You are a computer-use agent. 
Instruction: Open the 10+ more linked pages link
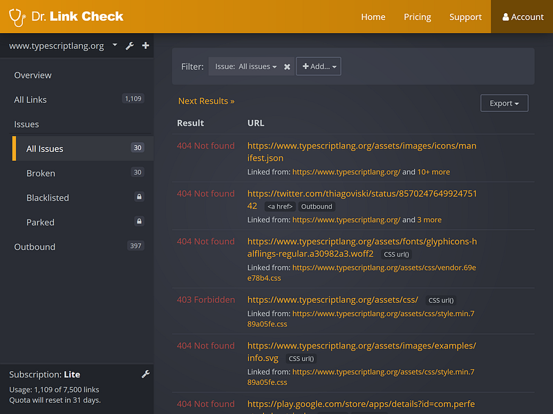(x=433, y=172)
